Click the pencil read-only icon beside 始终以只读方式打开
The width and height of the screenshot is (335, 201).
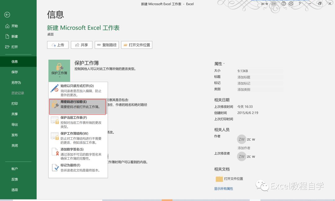[x=55, y=88]
